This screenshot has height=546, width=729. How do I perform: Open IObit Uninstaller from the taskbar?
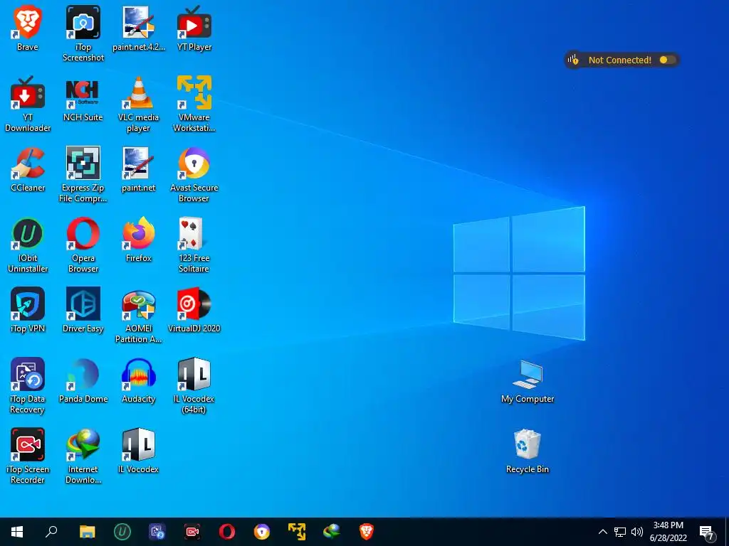click(122, 532)
